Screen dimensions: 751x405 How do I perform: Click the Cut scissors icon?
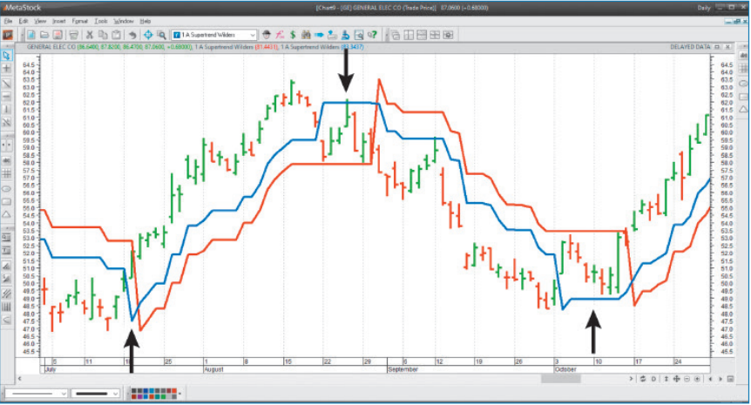89,35
